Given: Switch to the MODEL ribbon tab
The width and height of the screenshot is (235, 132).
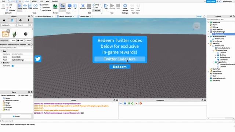Looking at the screenshot, I should [34, 1].
